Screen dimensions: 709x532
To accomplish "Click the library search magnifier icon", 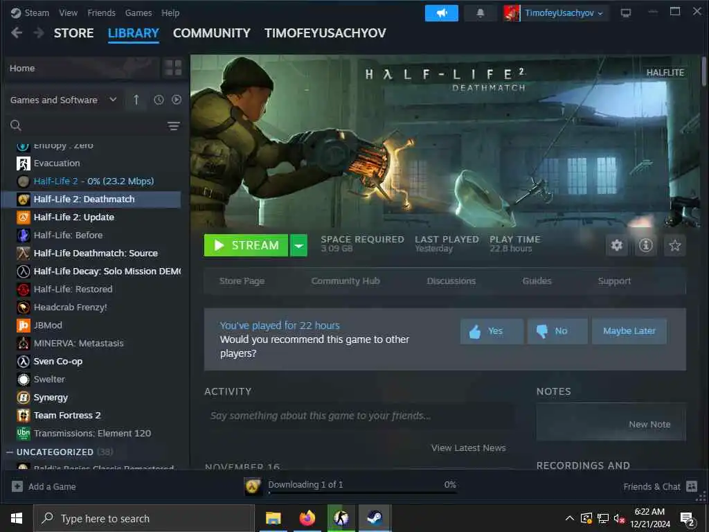I will pos(16,125).
